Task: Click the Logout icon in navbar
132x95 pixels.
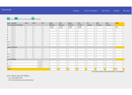Action: (x=124, y=11)
